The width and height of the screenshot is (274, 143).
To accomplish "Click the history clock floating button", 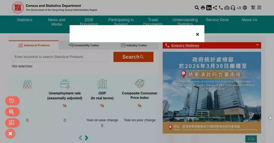I will pyautogui.click(x=12, y=101).
